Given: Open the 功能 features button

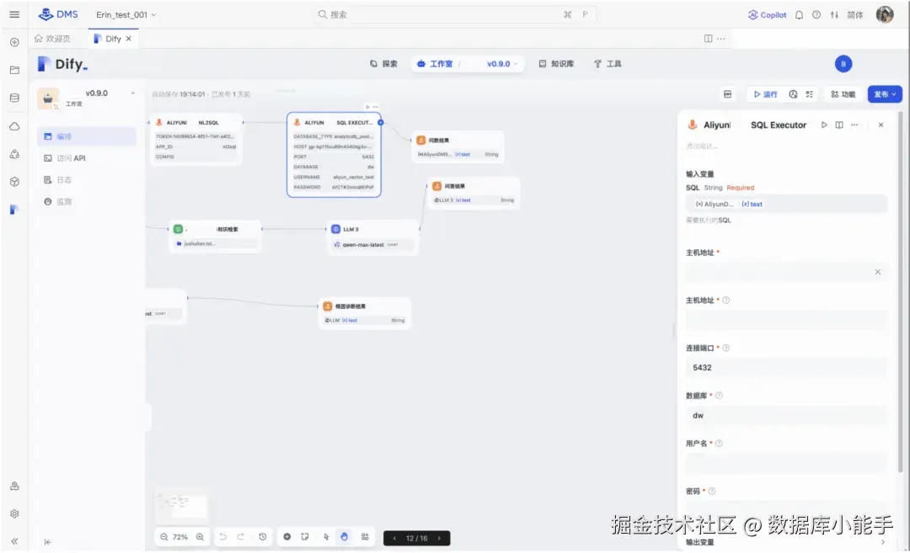Looking at the screenshot, I should pyautogui.click(x=843, y=94).
